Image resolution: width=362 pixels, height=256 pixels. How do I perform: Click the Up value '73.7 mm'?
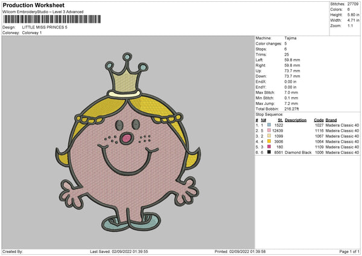coord(292,71)
